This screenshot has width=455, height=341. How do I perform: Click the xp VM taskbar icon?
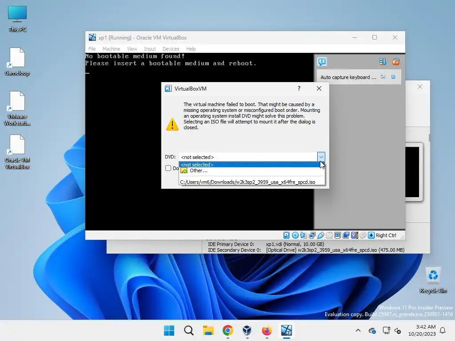287,330
